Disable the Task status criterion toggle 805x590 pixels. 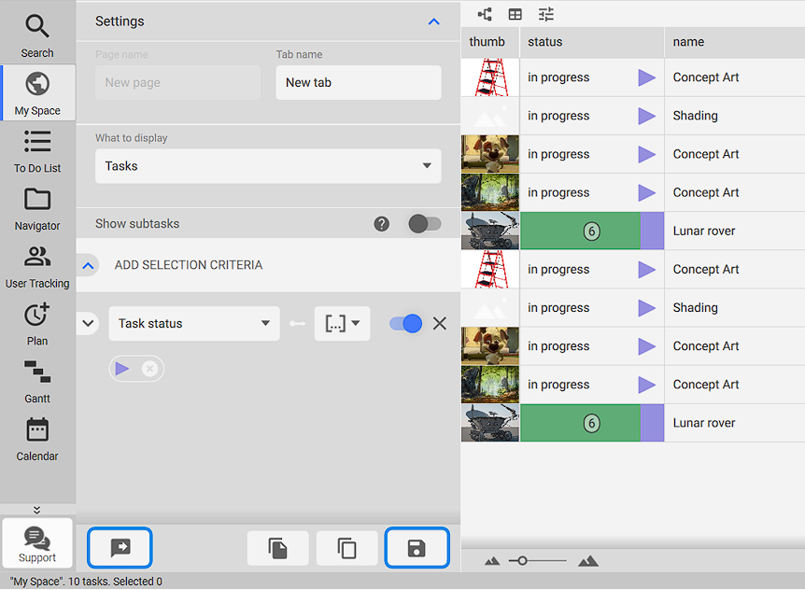405,323
